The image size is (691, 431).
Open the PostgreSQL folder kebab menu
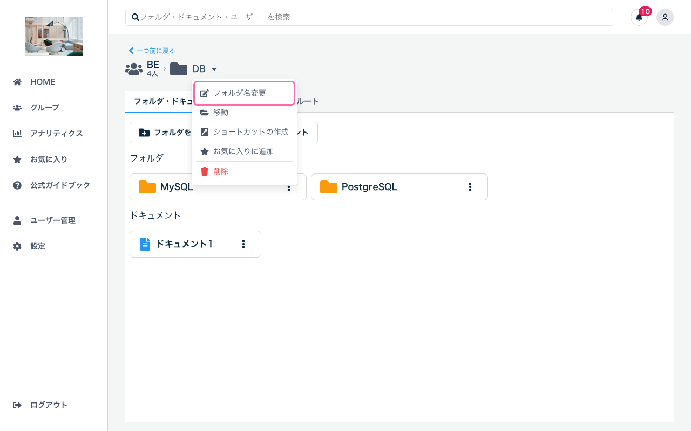(x=470, y=187)
